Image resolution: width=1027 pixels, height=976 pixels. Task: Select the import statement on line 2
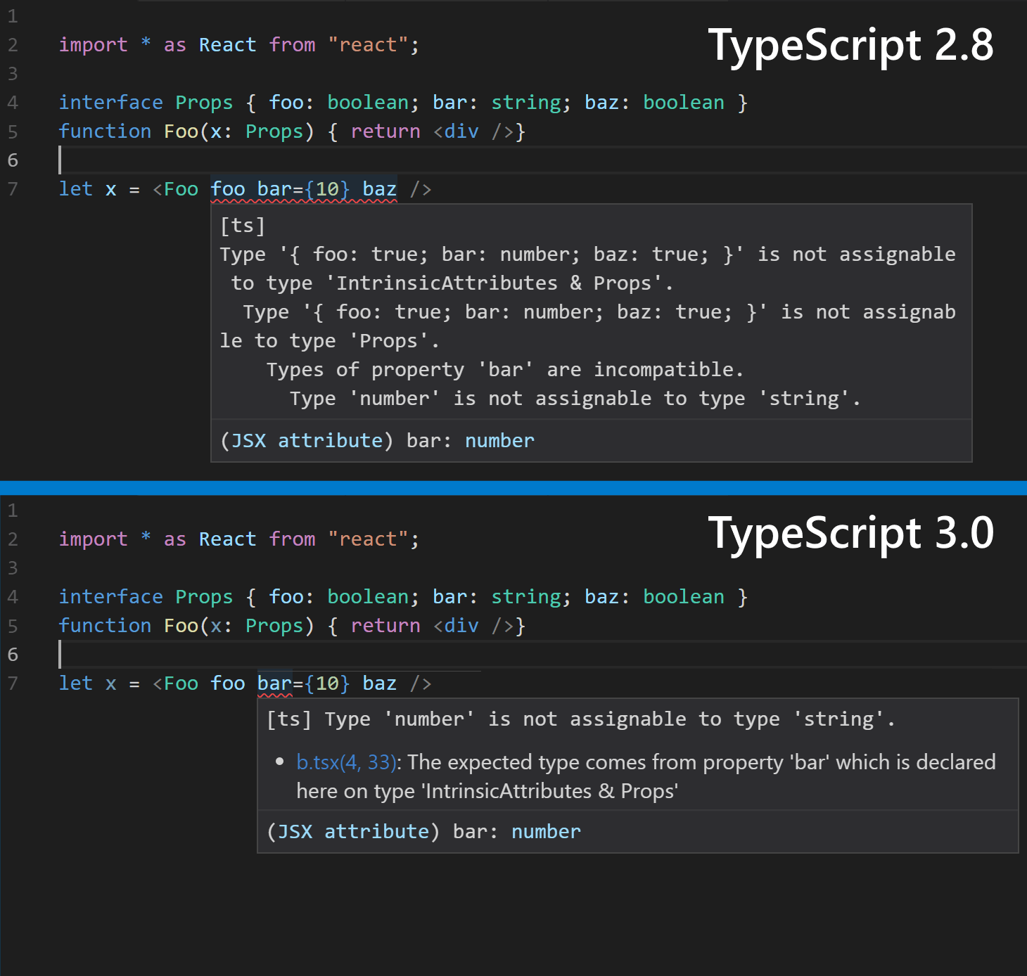(x=239, y=44)
